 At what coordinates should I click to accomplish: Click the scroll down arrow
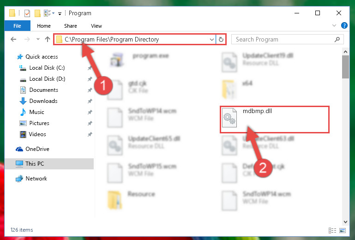345,222
